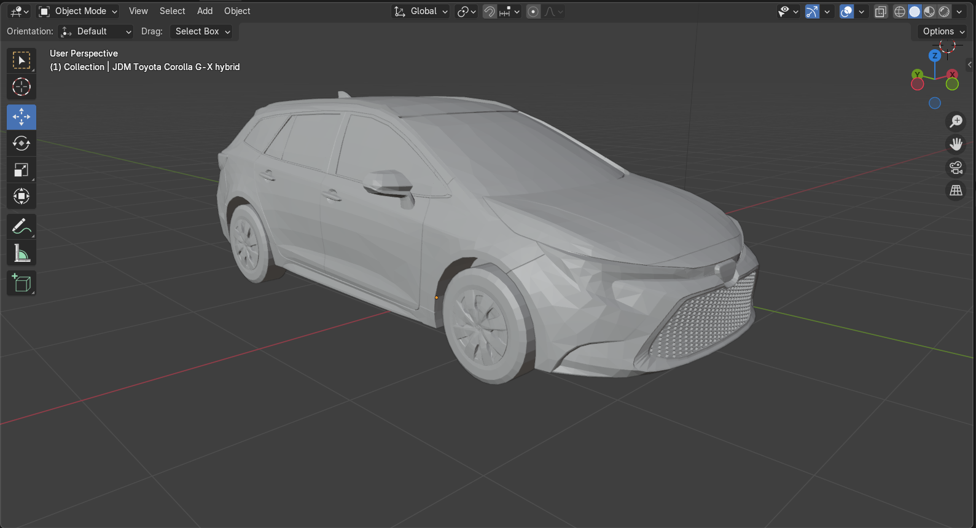Toggle the camera view button
The image size is (976, 528).
point(956,167)
